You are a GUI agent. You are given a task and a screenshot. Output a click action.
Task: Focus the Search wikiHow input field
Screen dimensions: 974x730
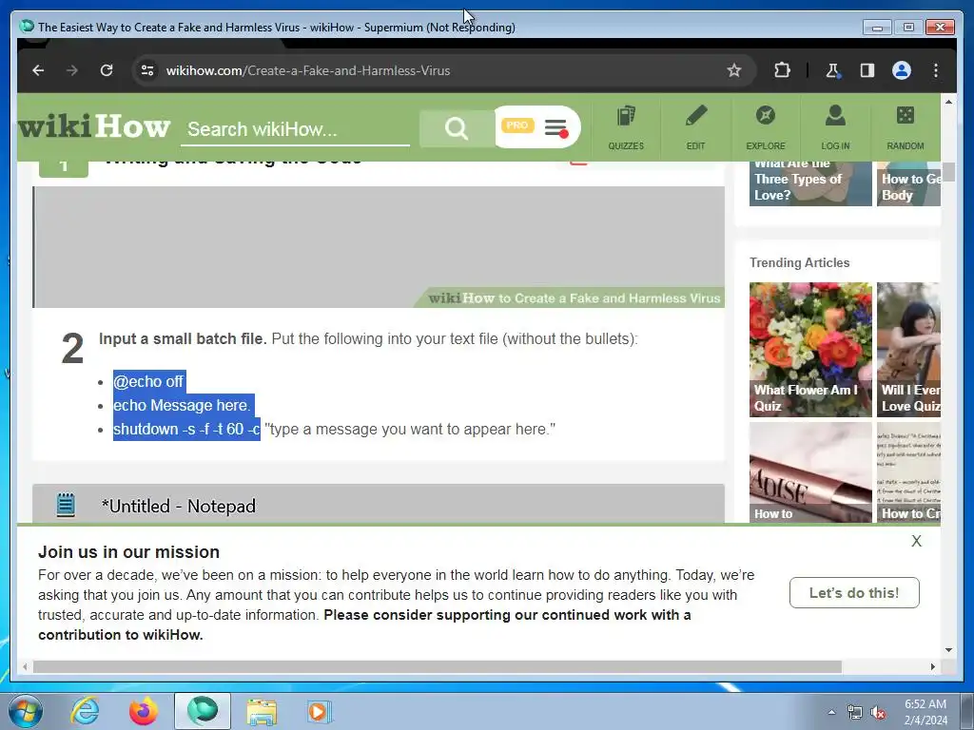[295, 129]
